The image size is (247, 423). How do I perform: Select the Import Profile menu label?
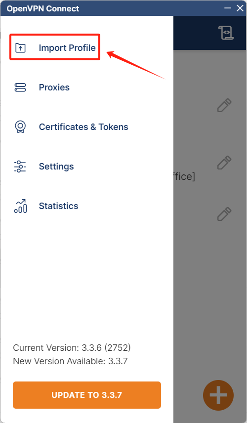coord(67,48)
